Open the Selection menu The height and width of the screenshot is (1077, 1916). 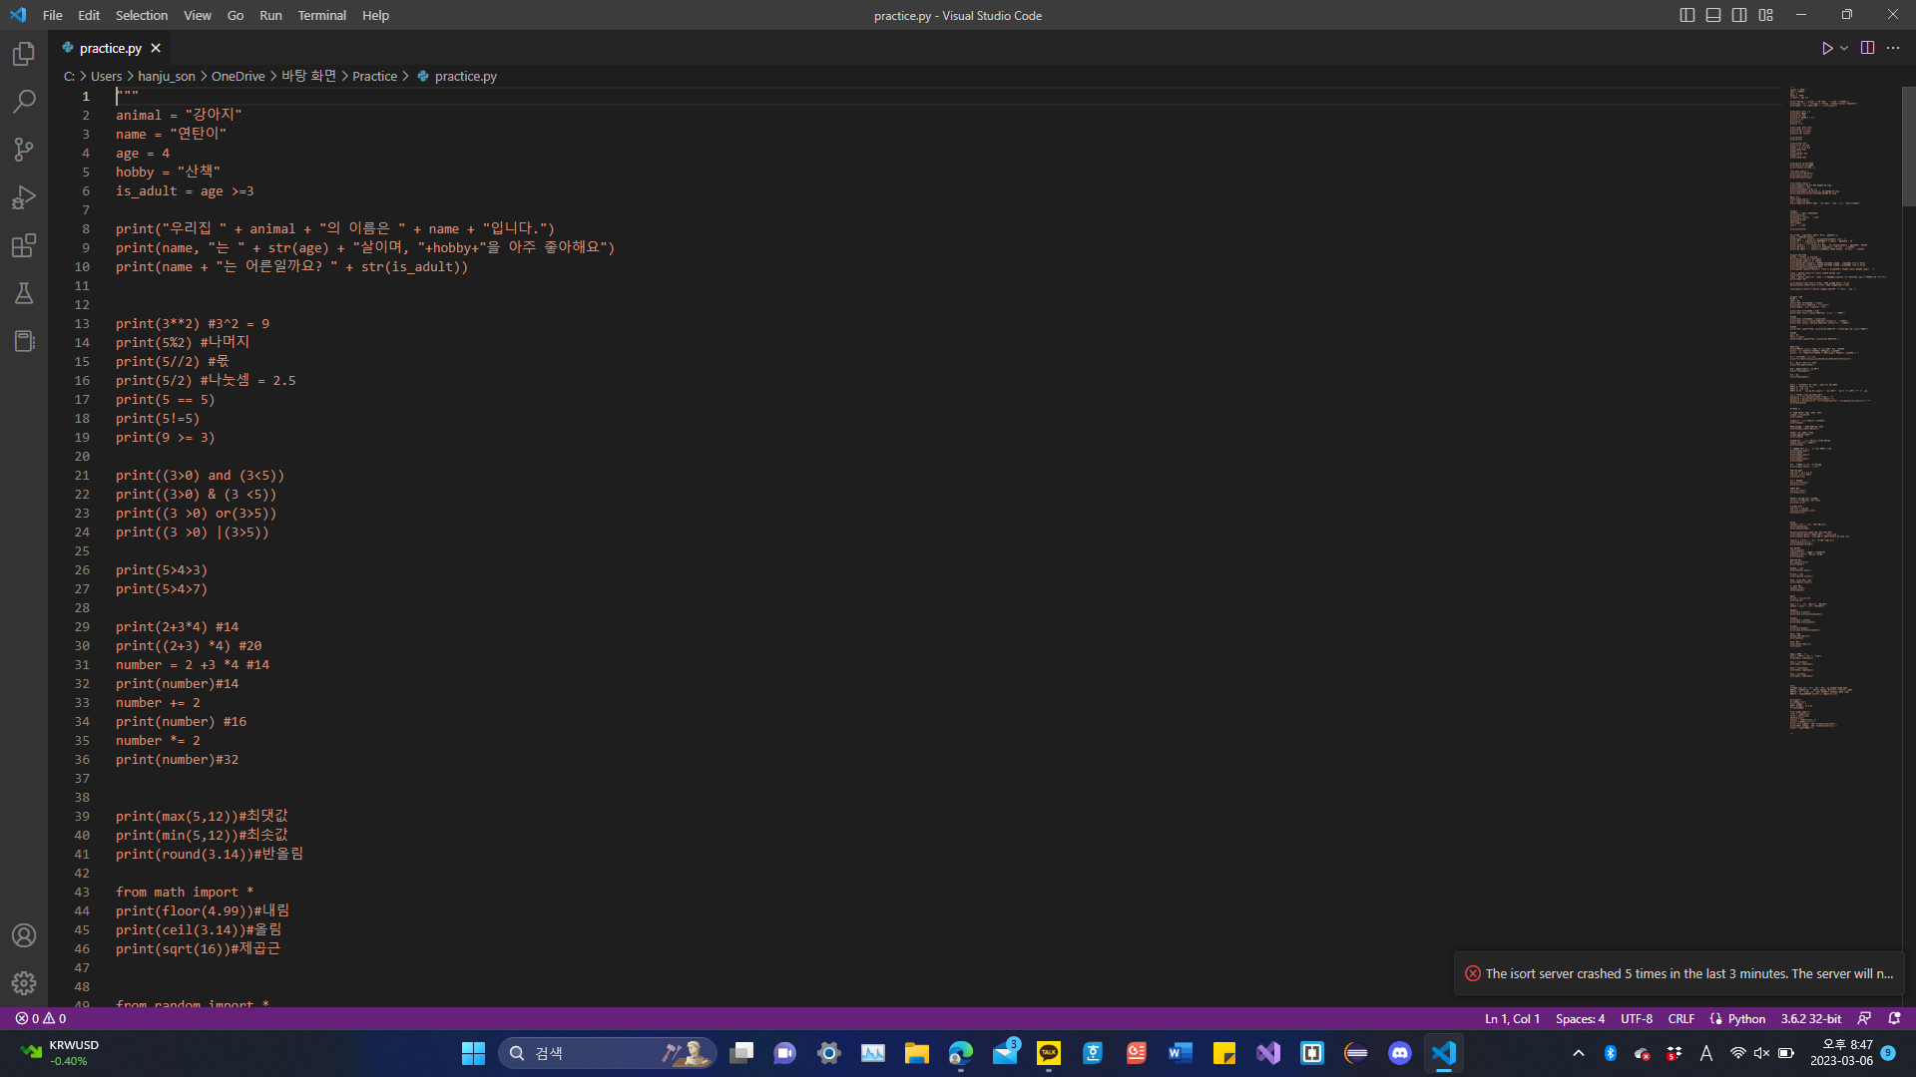click(141, 15)
